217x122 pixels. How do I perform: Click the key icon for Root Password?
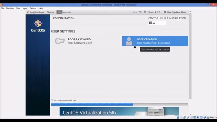click(60, 41)
